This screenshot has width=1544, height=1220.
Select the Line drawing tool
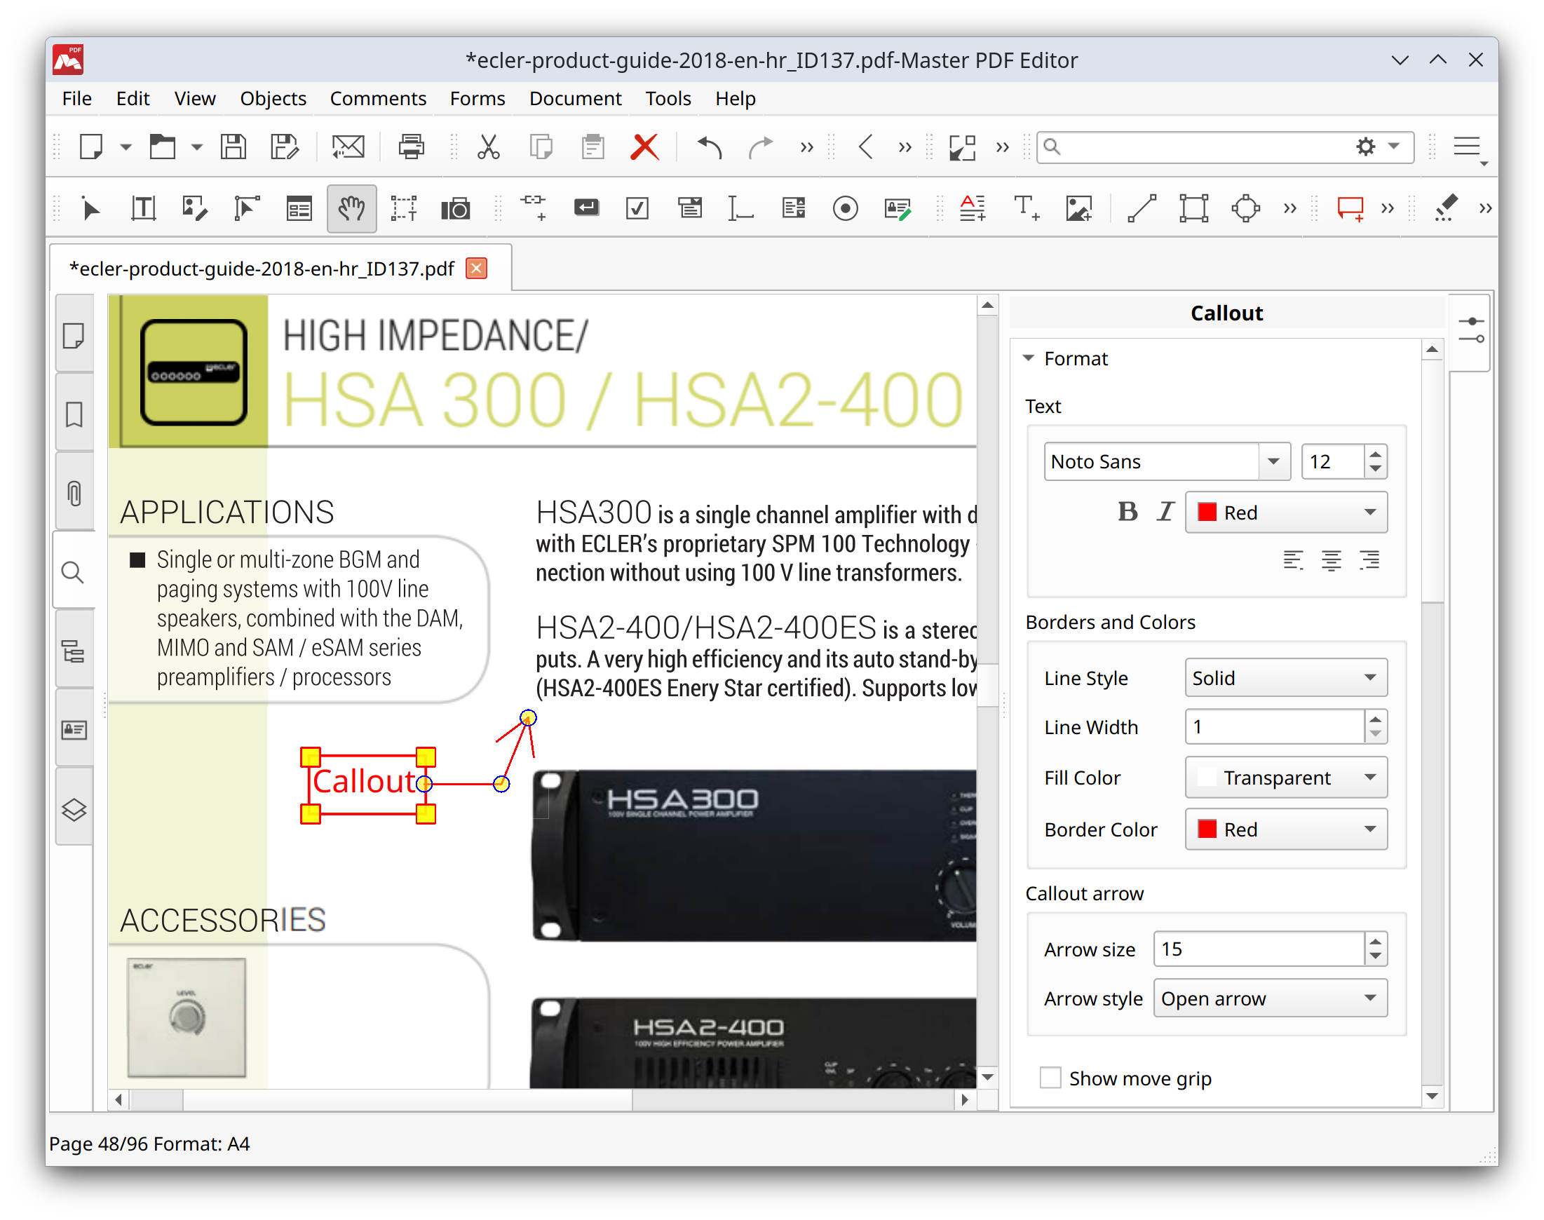1141,208
